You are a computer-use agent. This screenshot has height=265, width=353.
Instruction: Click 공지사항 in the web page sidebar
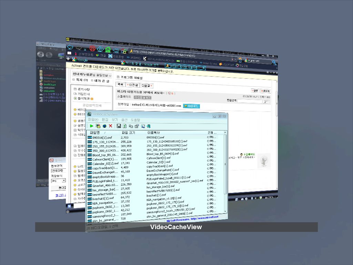point(84,89)
